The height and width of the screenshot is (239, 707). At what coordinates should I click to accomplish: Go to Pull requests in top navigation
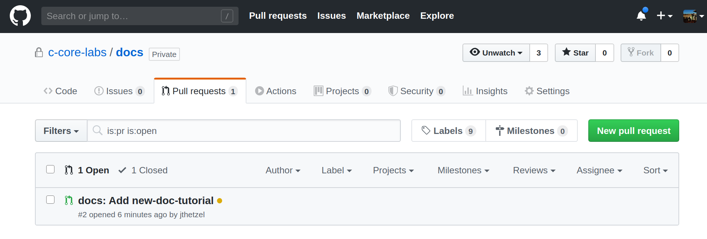pos(278,16)
